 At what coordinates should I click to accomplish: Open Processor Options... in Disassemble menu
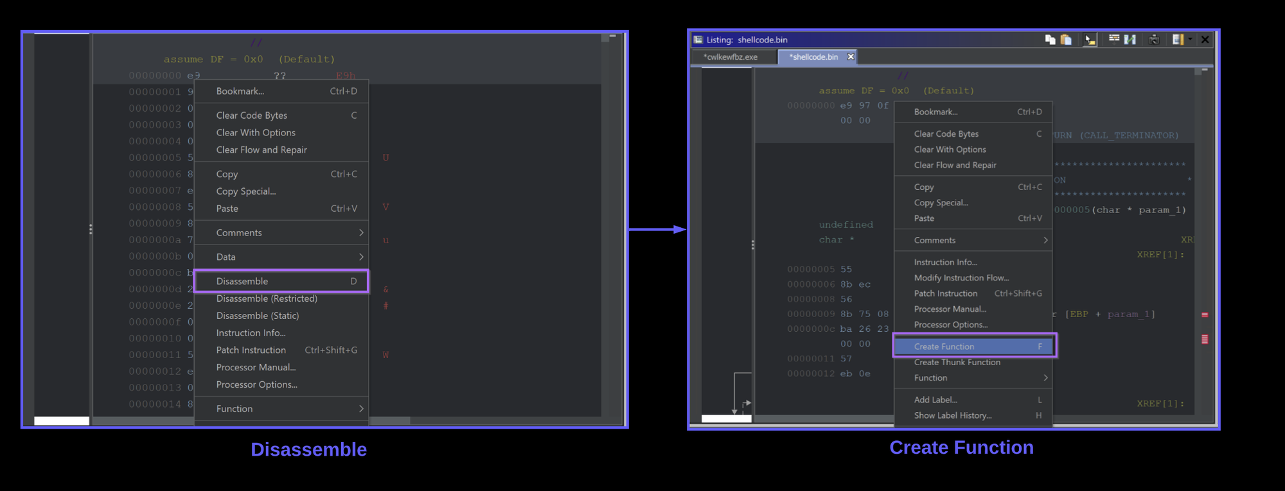(281, 385)
